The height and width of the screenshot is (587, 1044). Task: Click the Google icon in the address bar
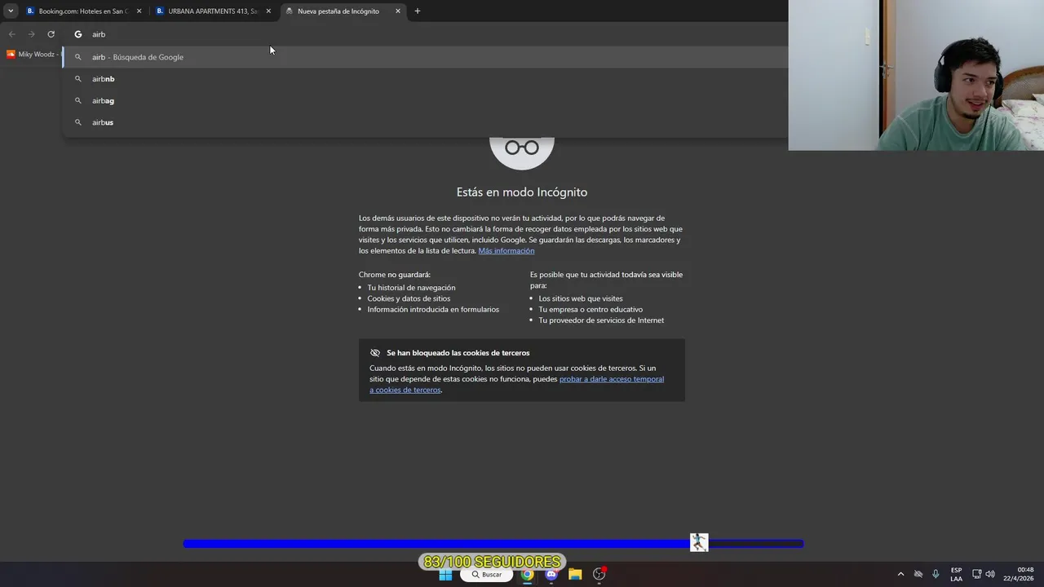point(78,34)
